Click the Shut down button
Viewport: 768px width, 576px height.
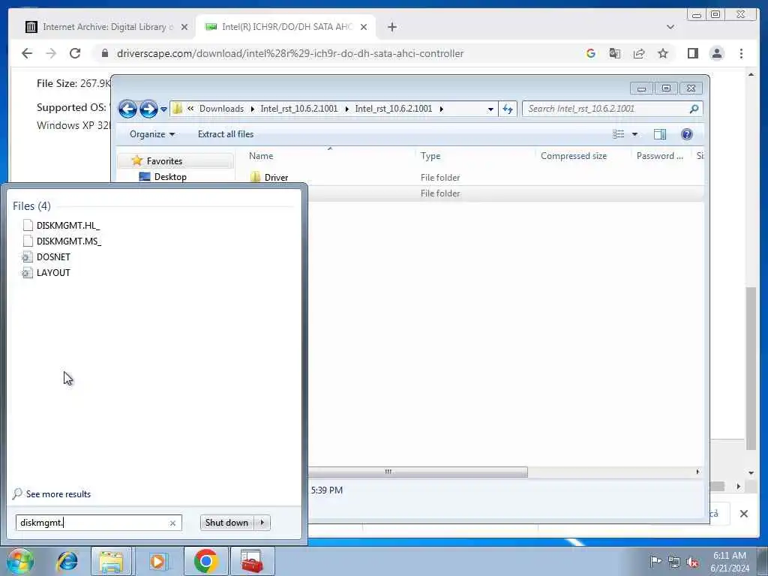[x=226, y=523]
